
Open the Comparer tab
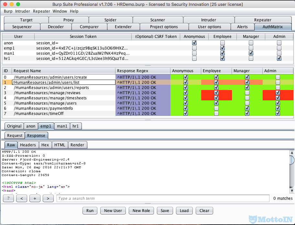(89, 27)
